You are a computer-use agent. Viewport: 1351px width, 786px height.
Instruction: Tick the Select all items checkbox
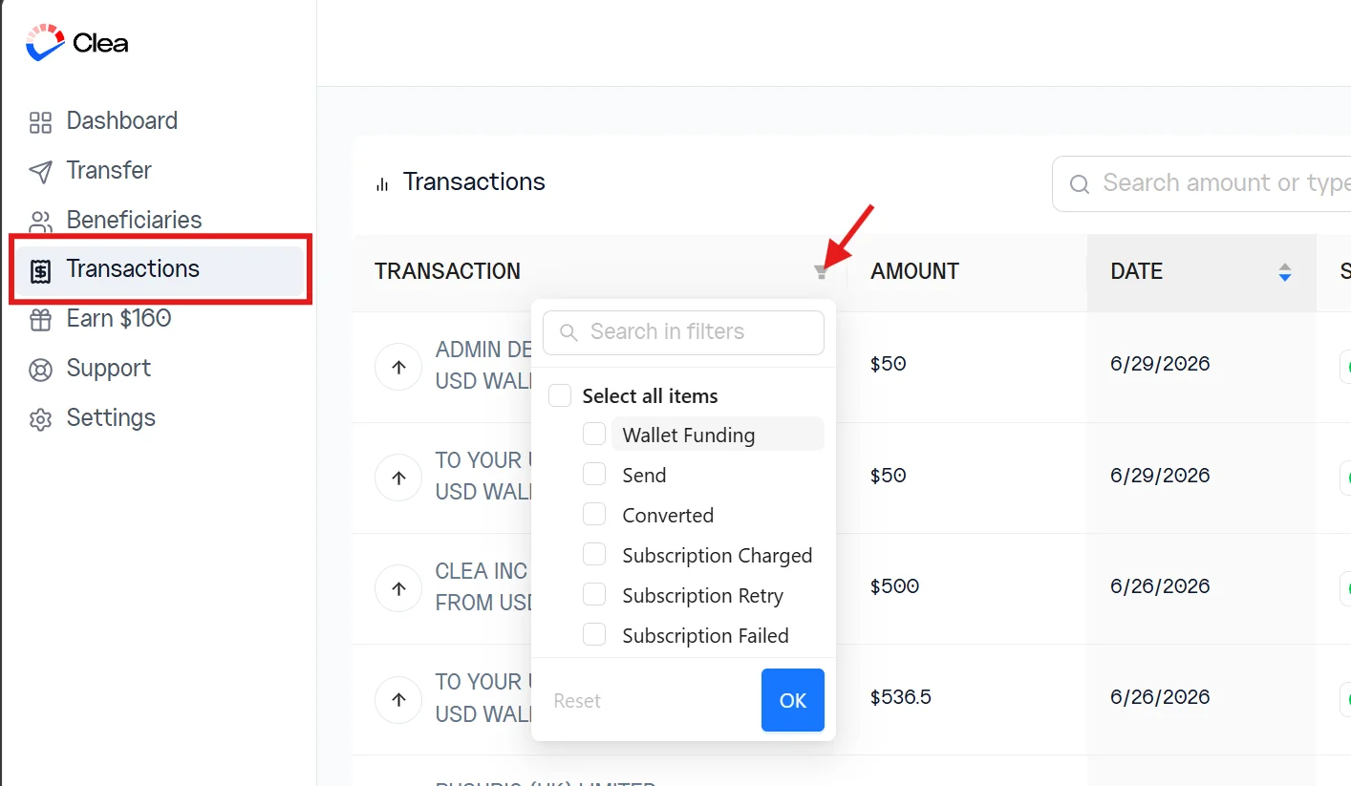tap(560, 395)
